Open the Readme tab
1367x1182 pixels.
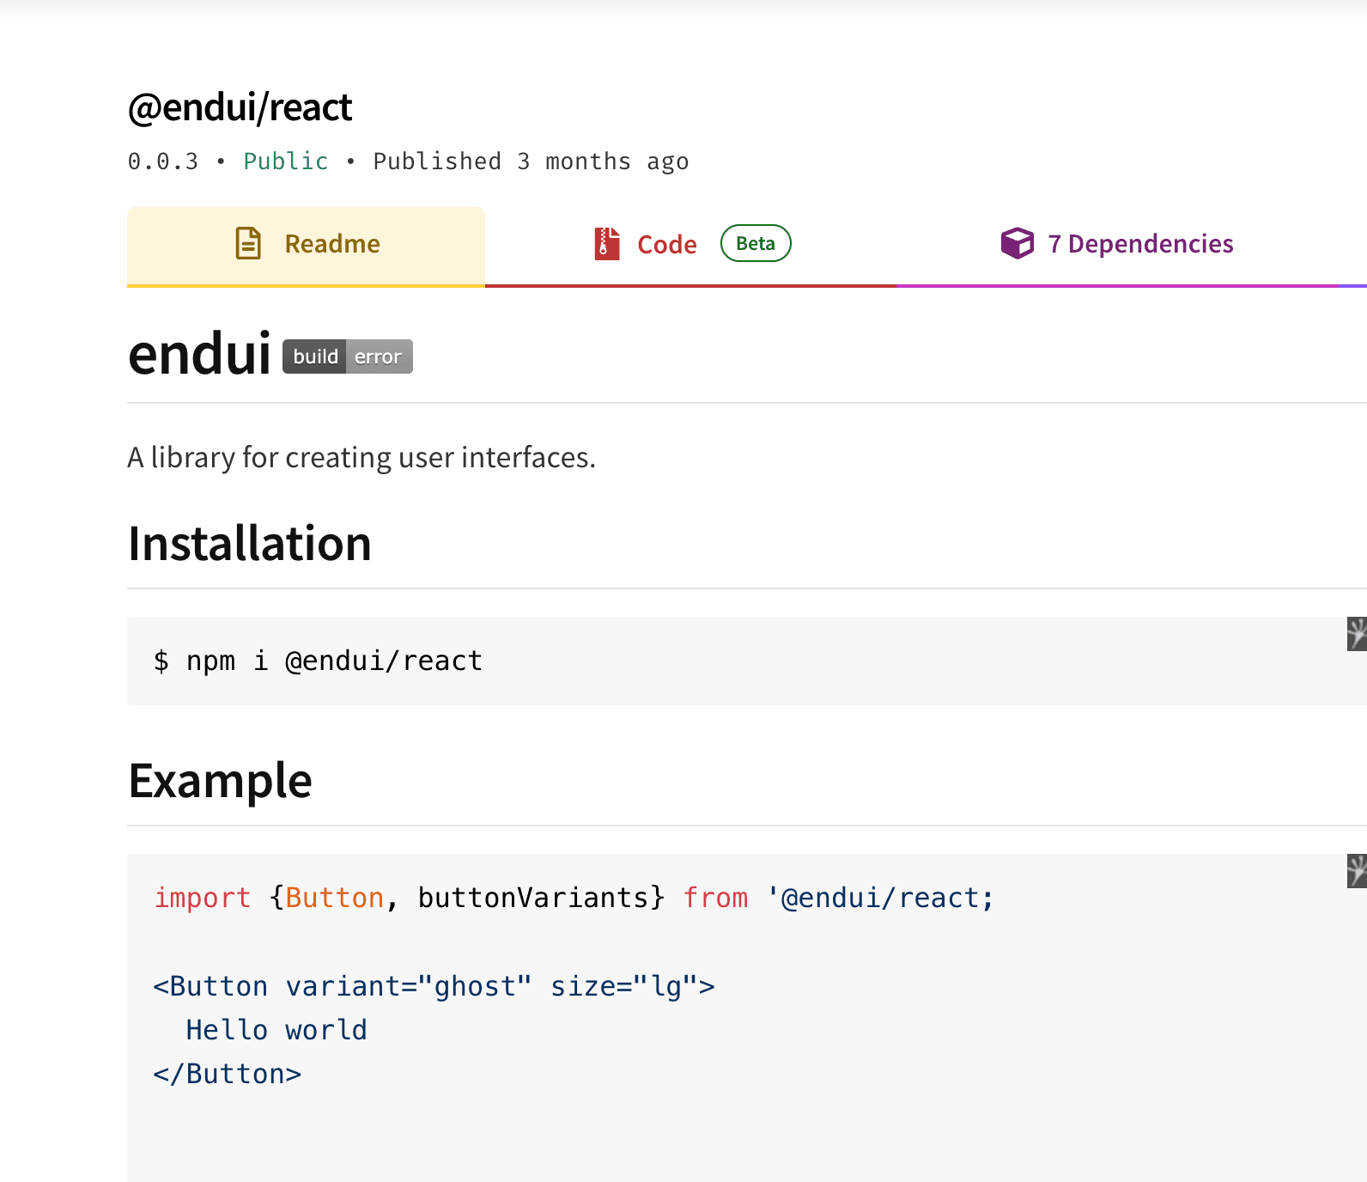[x=306, y=246]
